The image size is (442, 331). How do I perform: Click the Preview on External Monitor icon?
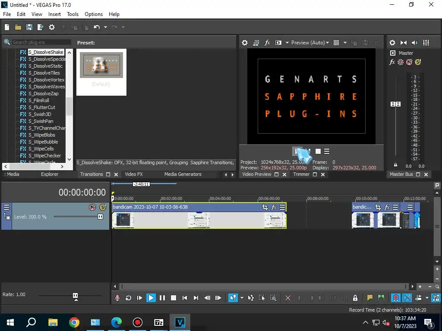pyautogui.click(x=256, y=43)
